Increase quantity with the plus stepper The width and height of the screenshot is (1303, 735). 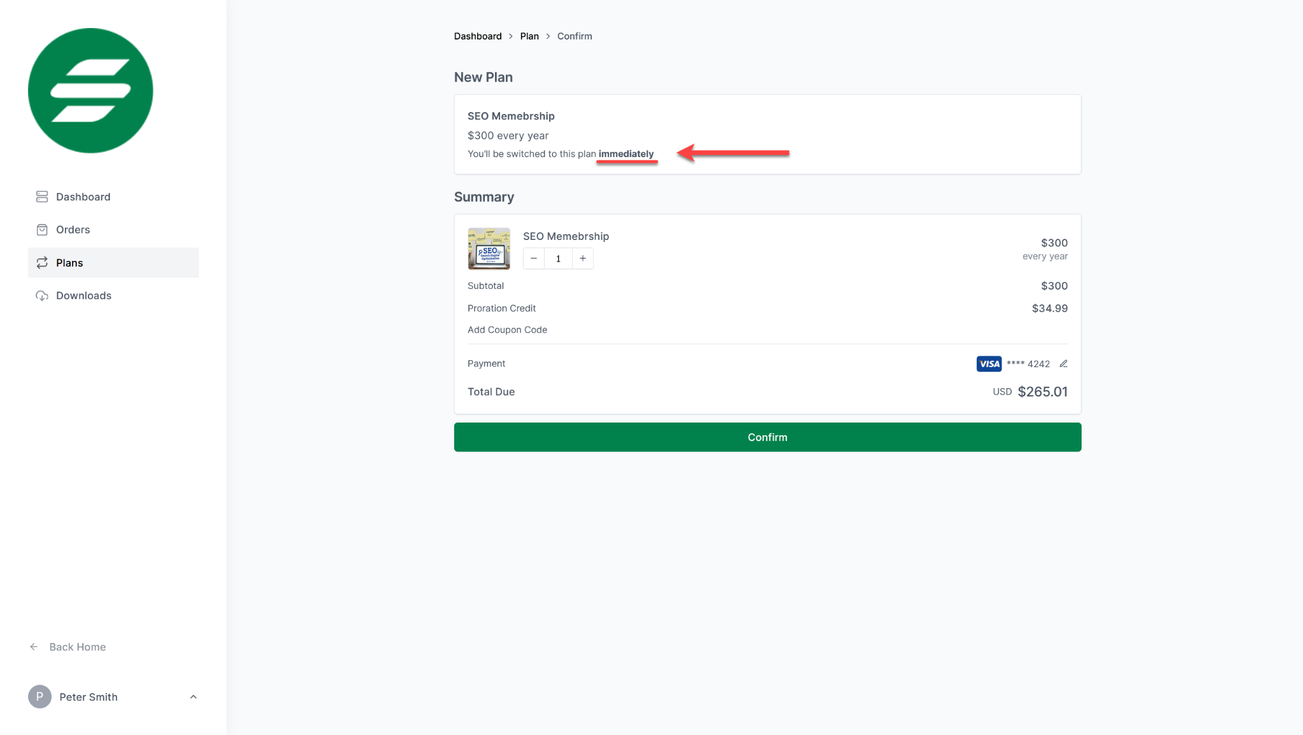pos(582,258)
